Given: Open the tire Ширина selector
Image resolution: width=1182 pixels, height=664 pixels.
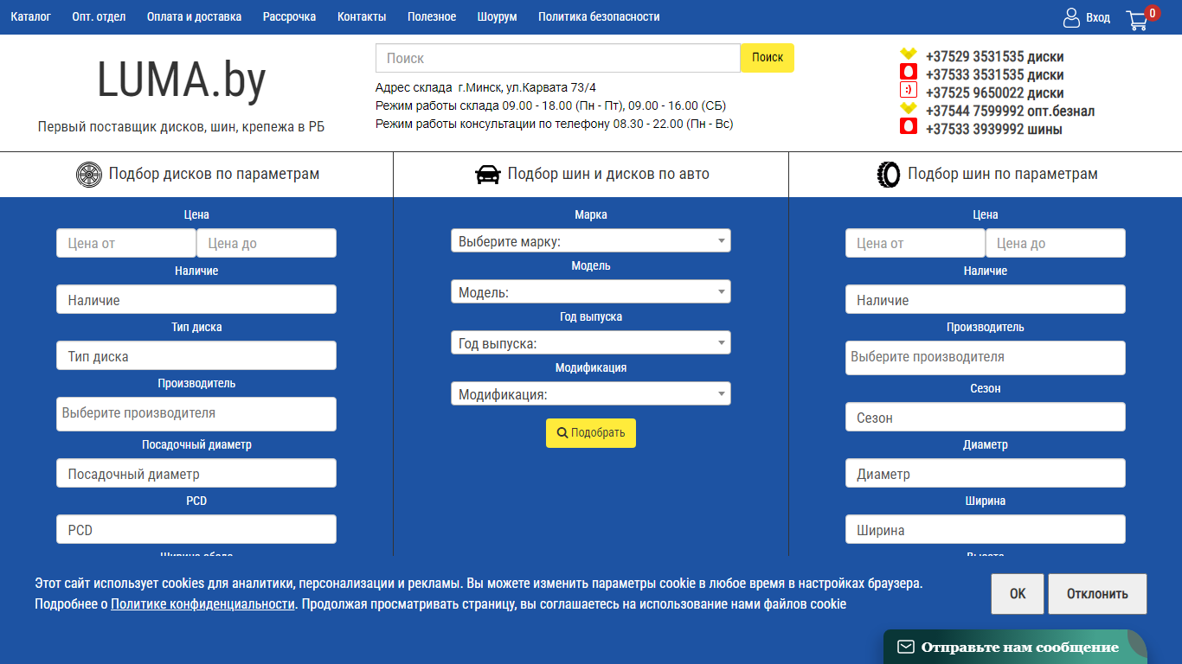Looking at the screenshot, I should coord(986,530).
